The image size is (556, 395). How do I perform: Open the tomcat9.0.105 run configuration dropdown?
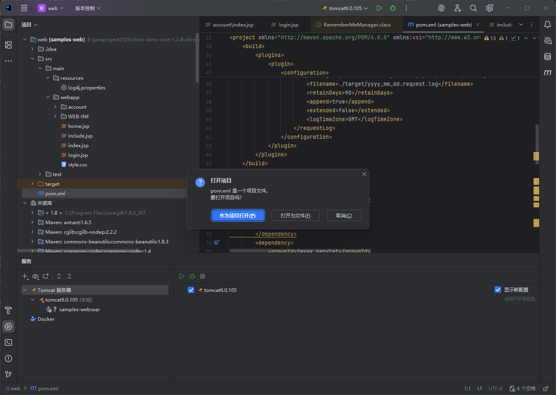pos(345,8)
